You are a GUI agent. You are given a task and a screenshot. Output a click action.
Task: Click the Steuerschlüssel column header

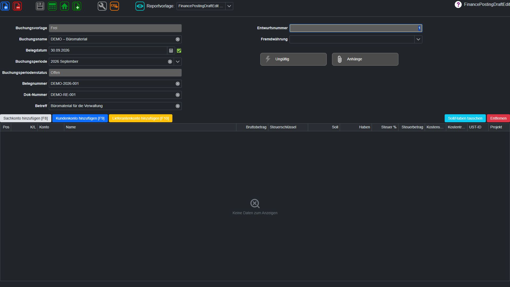pos(288,127)
